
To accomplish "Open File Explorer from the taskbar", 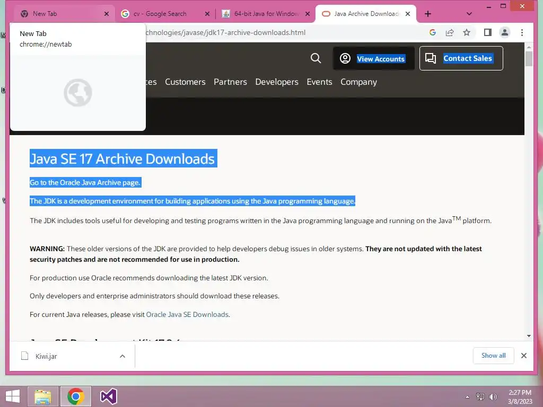I will point(42,396).
